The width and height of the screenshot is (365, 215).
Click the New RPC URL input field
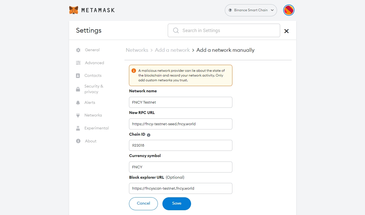coord(180,124)
